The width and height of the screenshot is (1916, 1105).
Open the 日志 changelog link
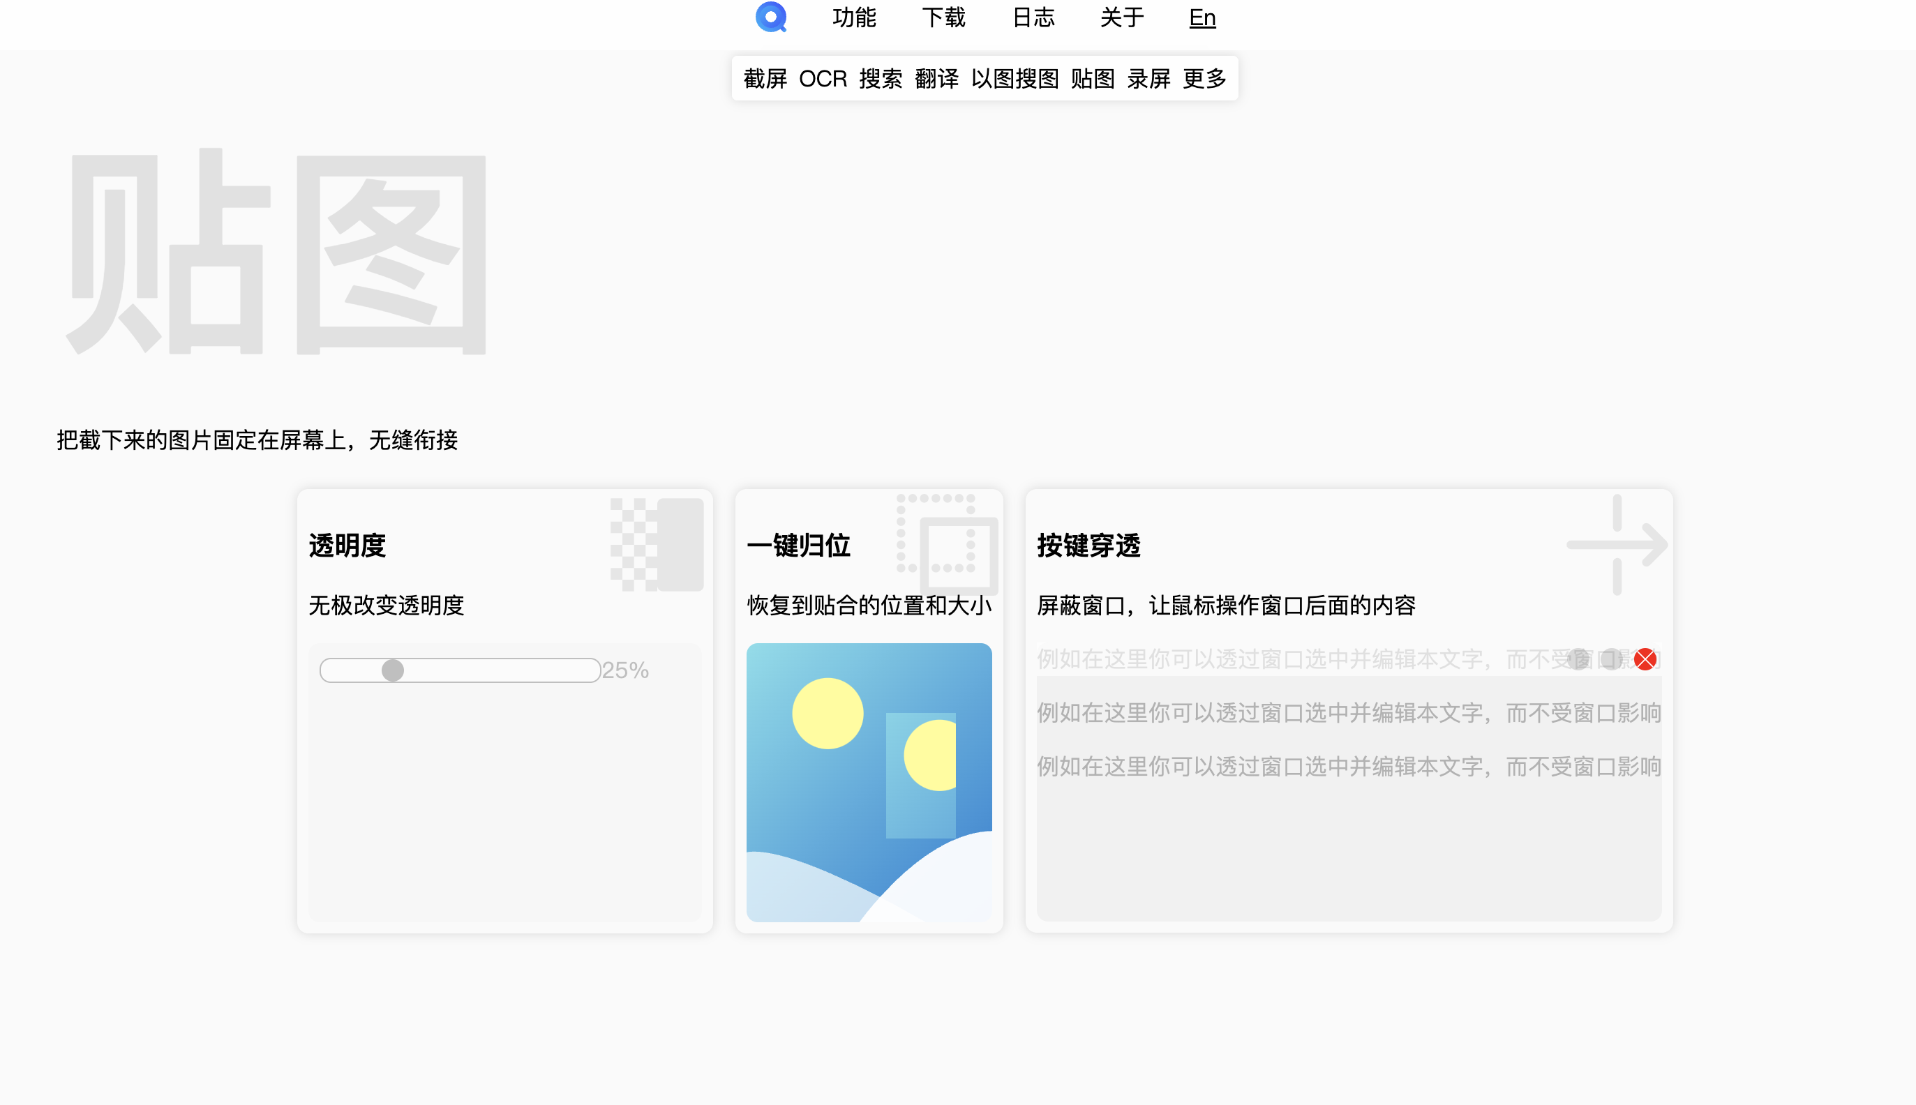tap(1033, 17)
